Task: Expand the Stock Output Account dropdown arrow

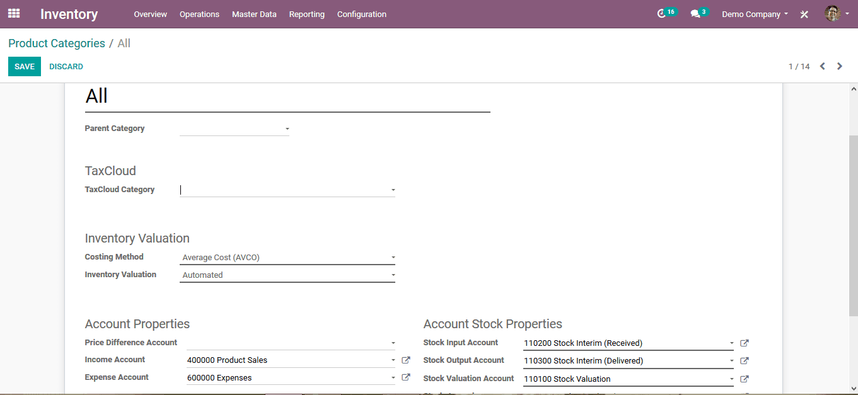Action: point(731,361)
